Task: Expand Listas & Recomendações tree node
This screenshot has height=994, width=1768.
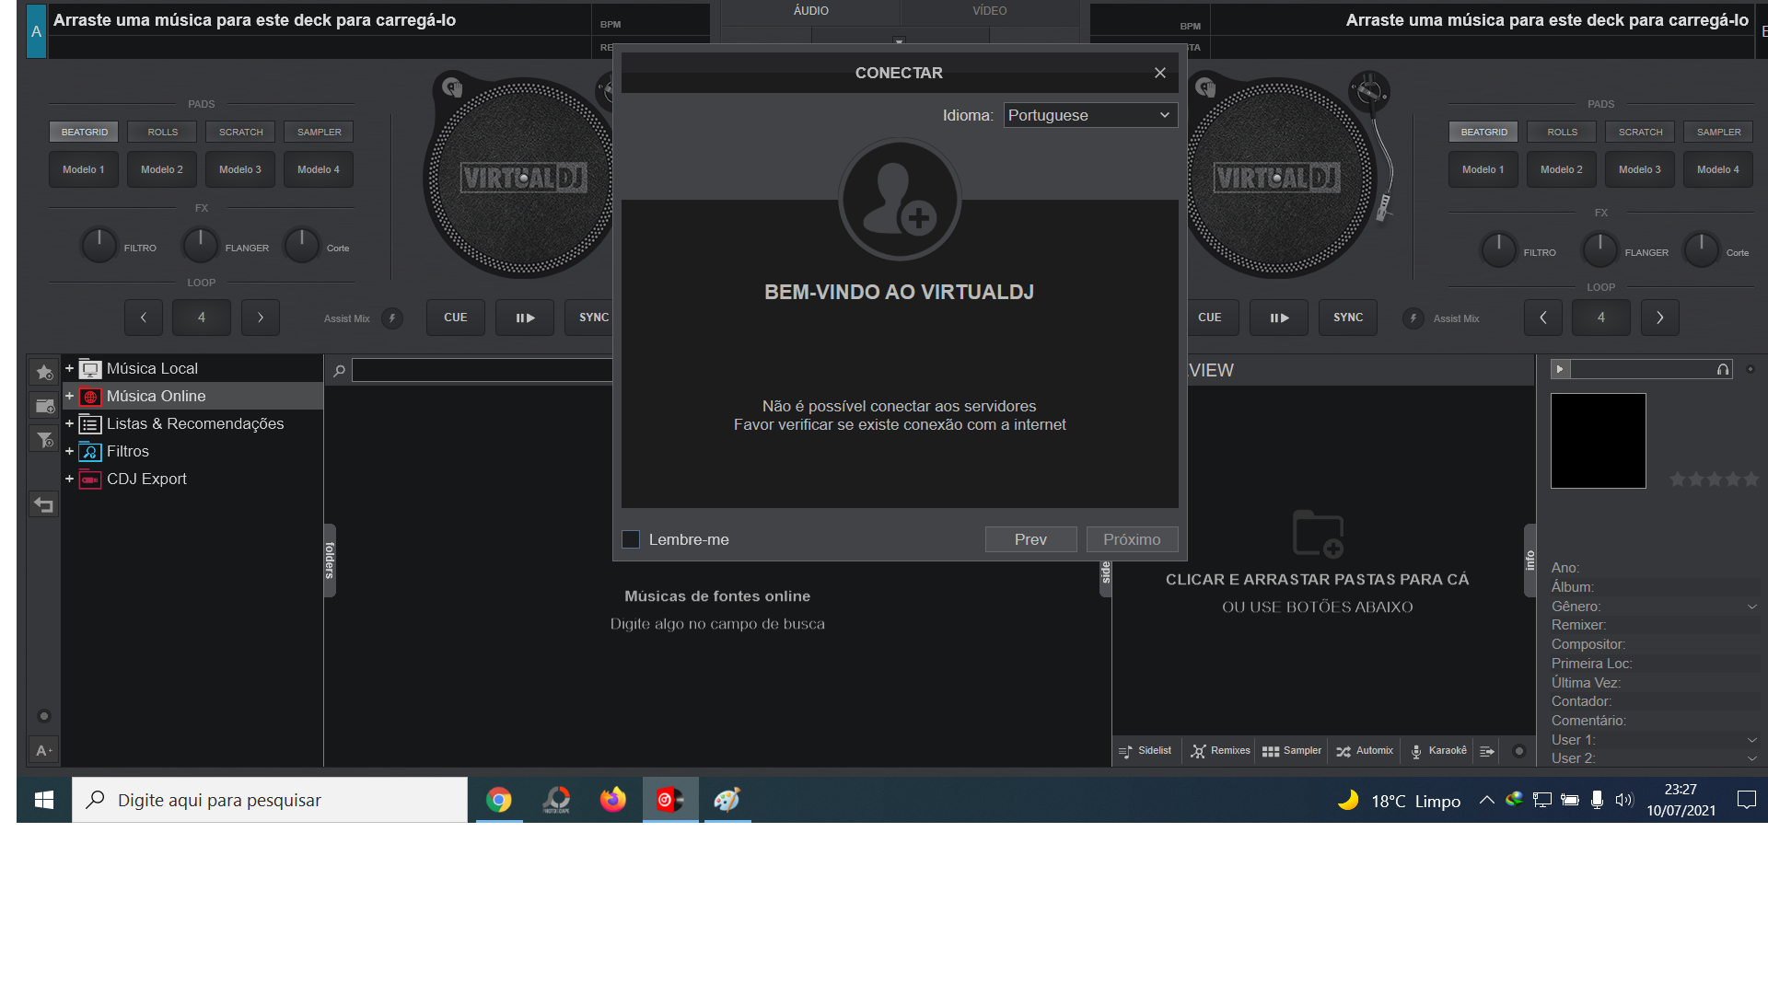Action: [69, 423]
